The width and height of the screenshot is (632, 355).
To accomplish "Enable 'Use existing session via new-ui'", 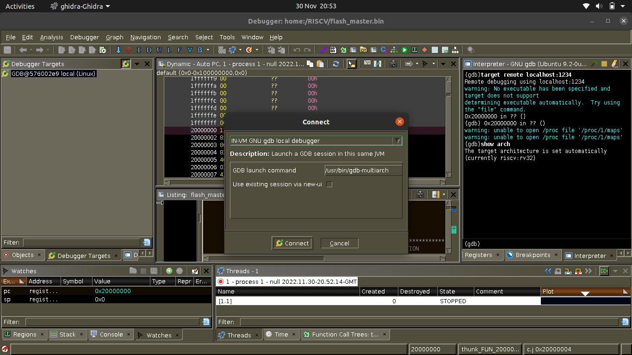I will [x=329, y=184].
